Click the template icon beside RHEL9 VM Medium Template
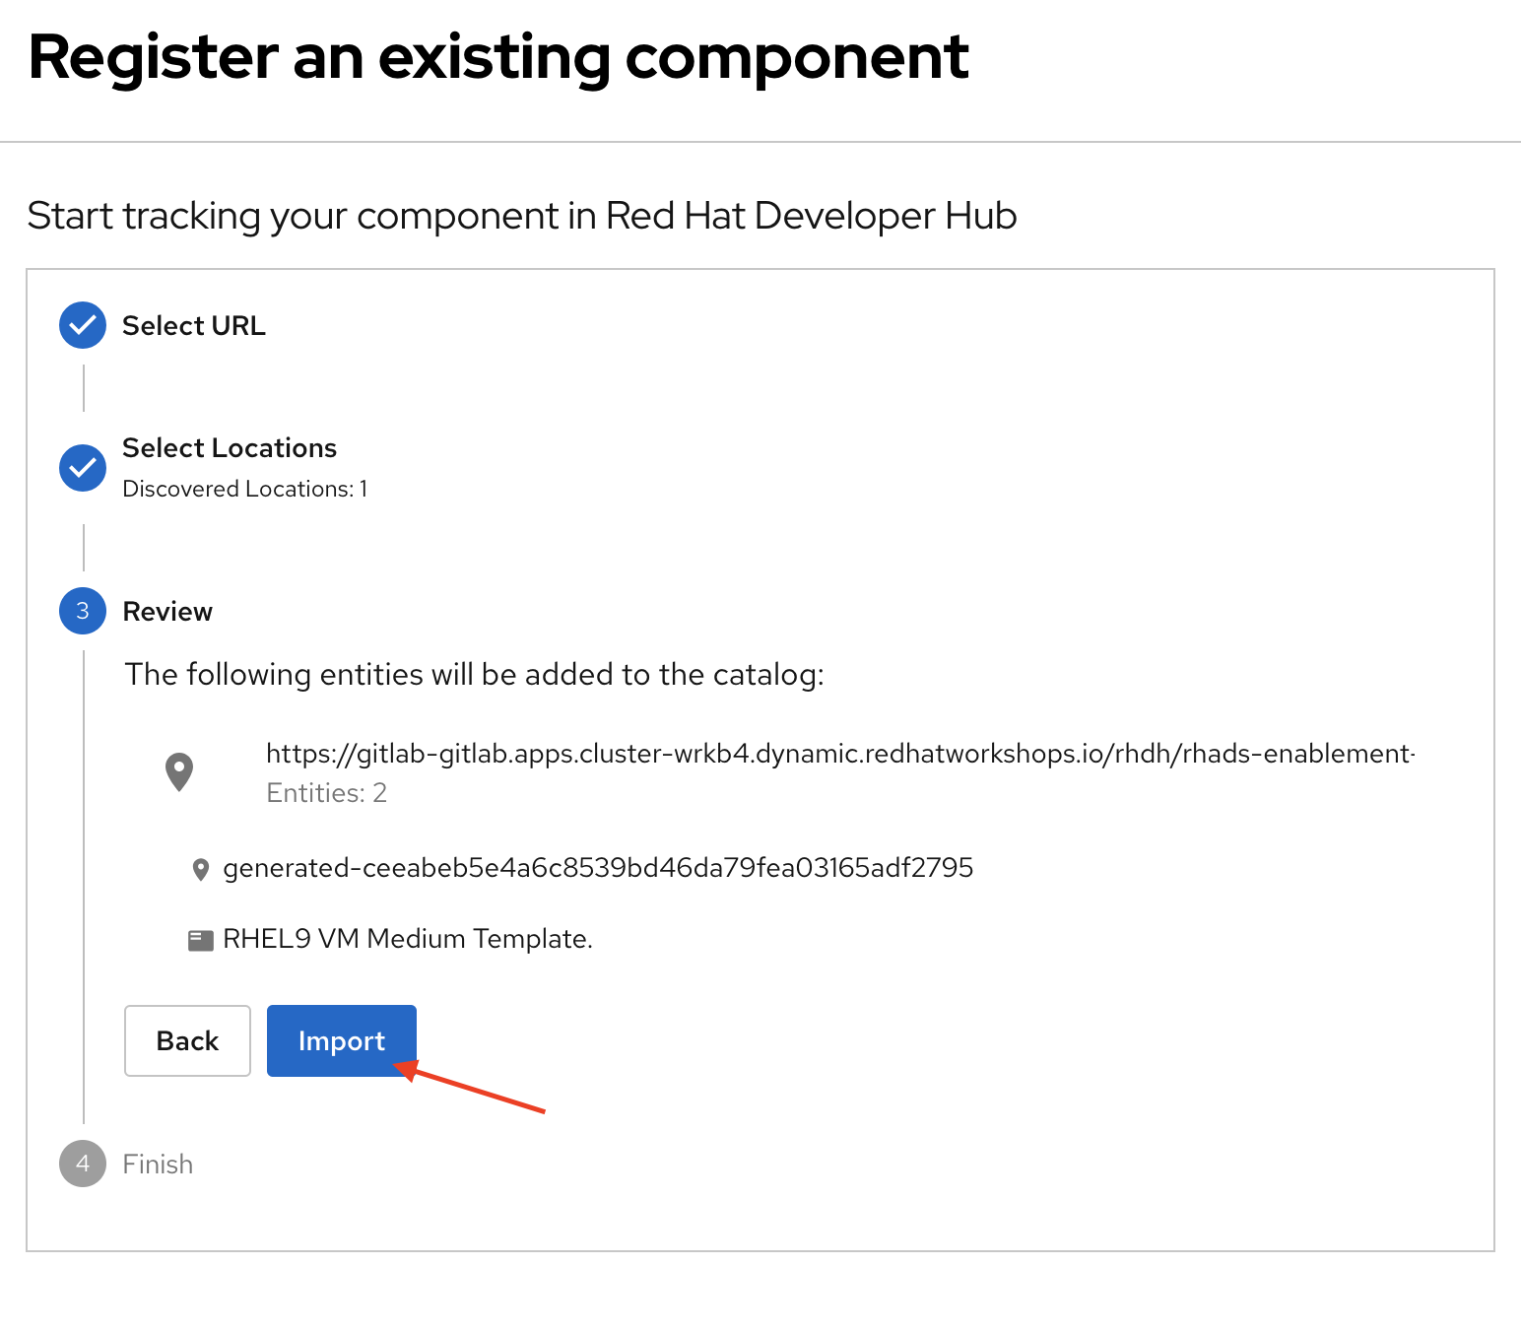 tap(200, 940)
